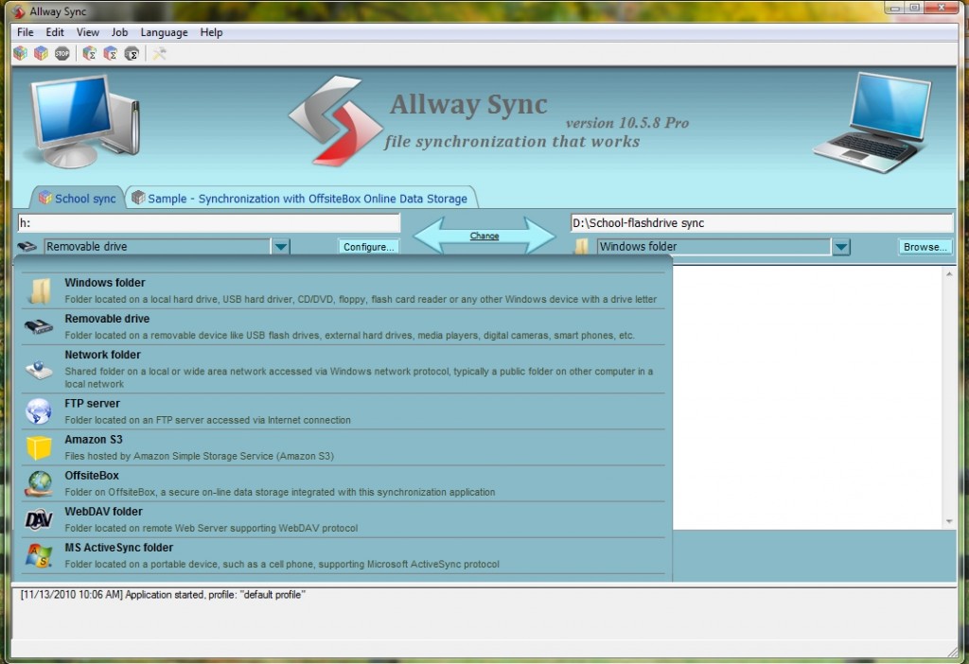This screenshot has height=664, width=969.
Task: Maximize the Allway Sync window
Action: pos(915,8)
